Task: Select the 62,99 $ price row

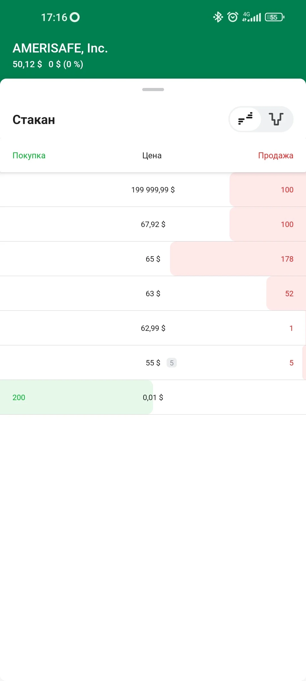Action: coord(153,328)
